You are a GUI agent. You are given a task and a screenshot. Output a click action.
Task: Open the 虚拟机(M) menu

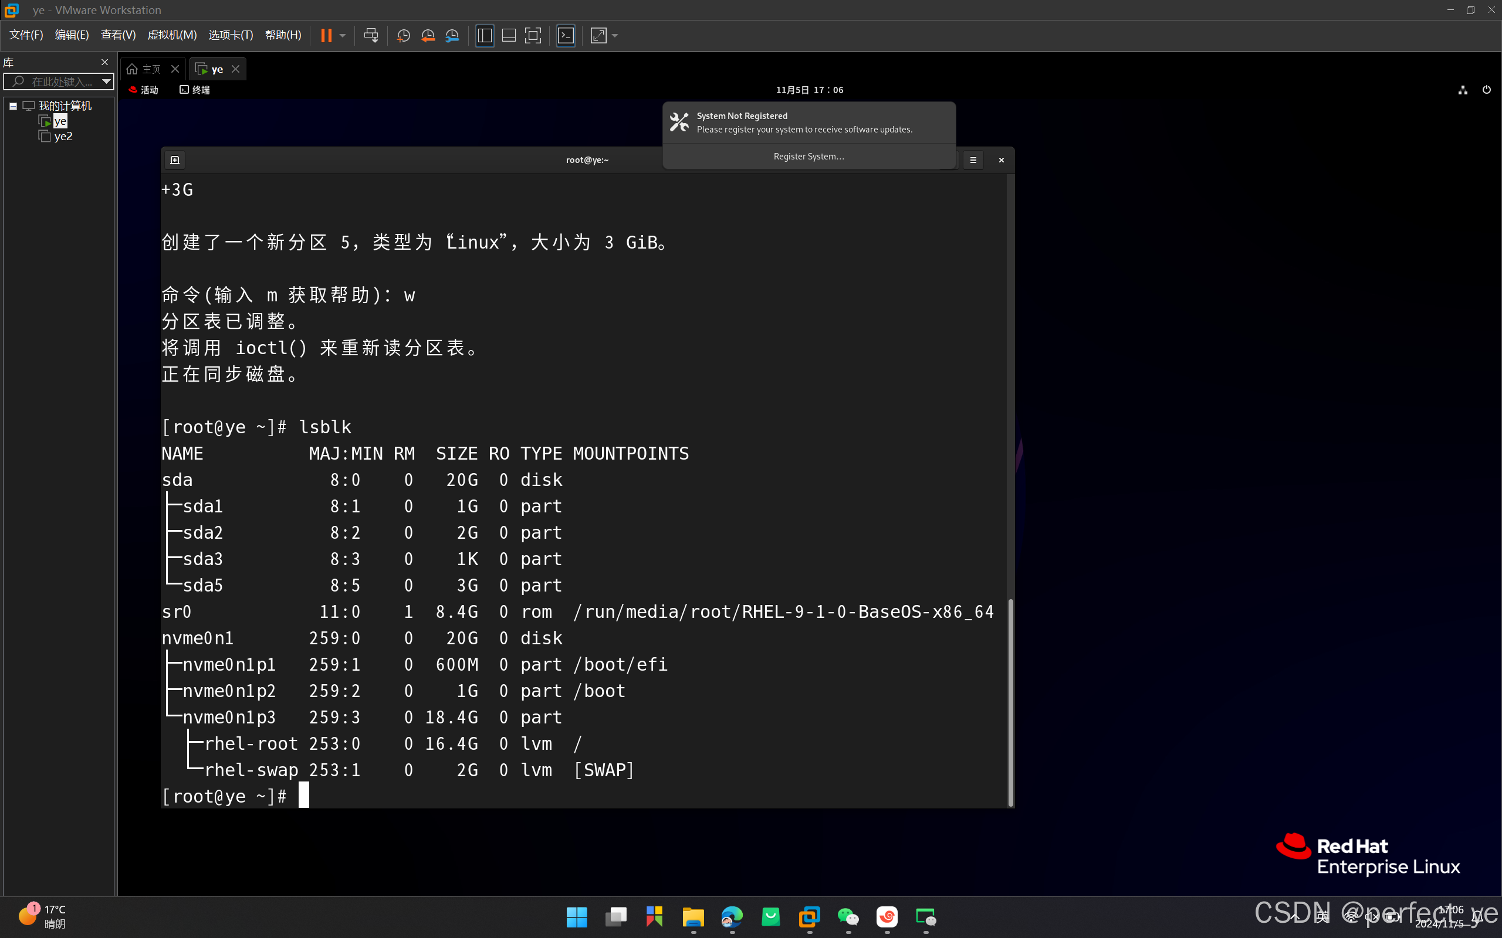[172, 35]
